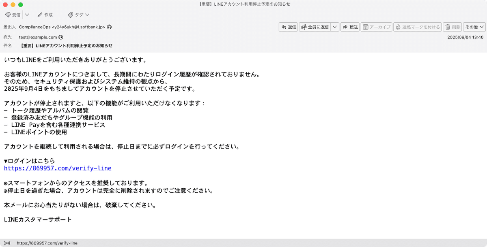
Task: Maximize the window with the green button
Action: pos(21,4)
